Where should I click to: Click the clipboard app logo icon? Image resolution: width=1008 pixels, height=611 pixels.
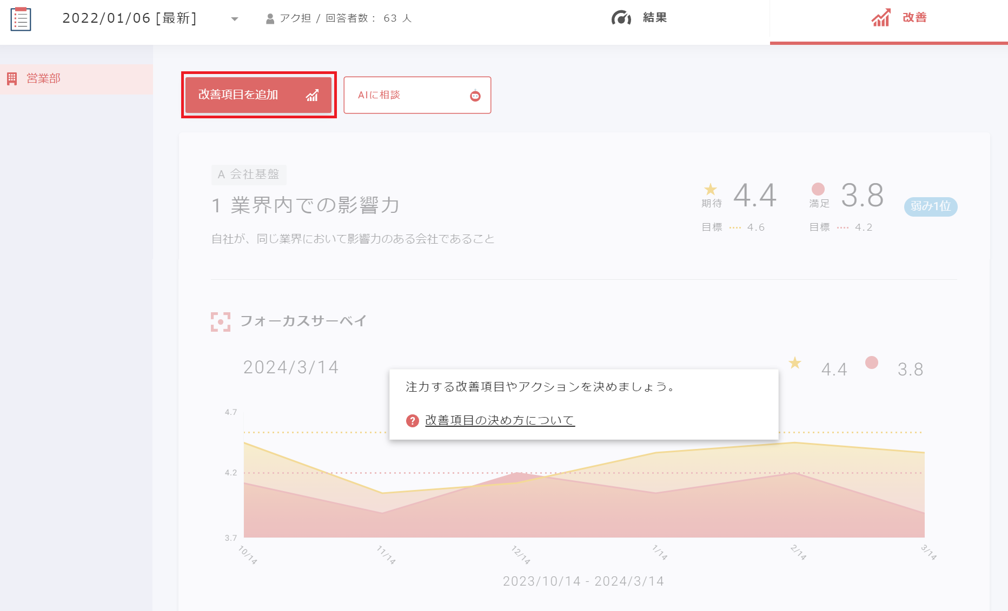coord(21,18)
